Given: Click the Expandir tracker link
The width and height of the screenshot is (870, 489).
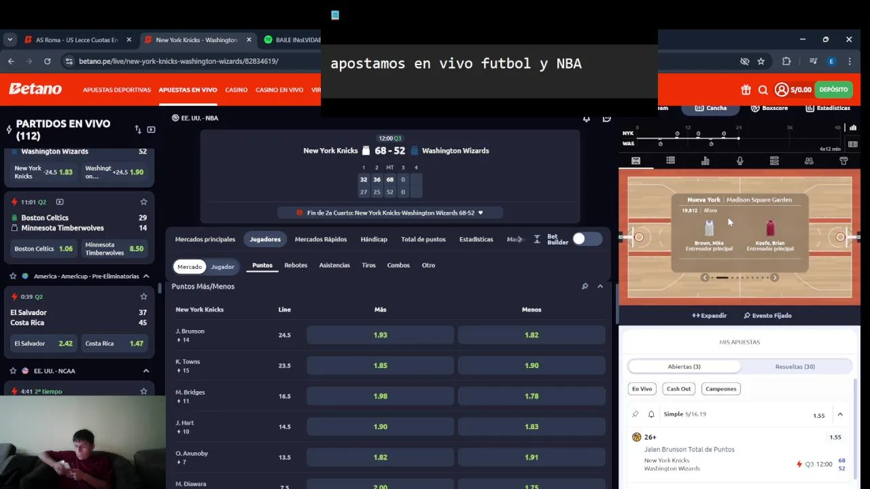Looking at the screenshot, I should [x=709, y=316].
